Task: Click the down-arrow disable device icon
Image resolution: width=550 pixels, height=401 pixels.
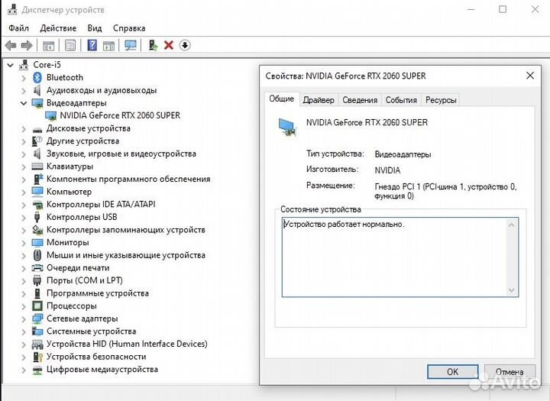Action: tap(185, 46)
